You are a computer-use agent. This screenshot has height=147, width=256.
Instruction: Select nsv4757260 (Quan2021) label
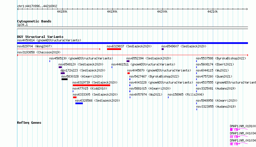214,76
